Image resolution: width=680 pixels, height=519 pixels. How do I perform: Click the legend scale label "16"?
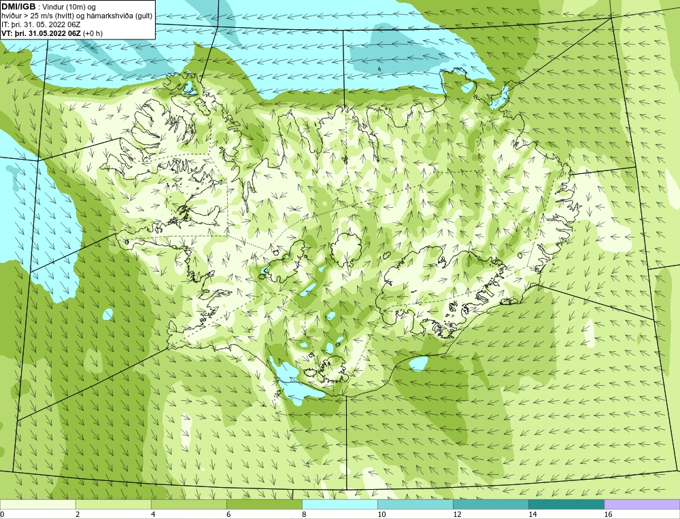608,514
